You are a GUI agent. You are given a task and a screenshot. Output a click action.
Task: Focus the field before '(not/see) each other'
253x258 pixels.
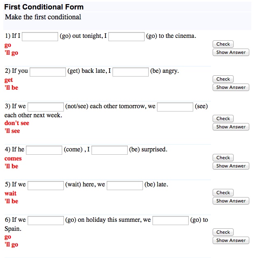pos(46,107)
